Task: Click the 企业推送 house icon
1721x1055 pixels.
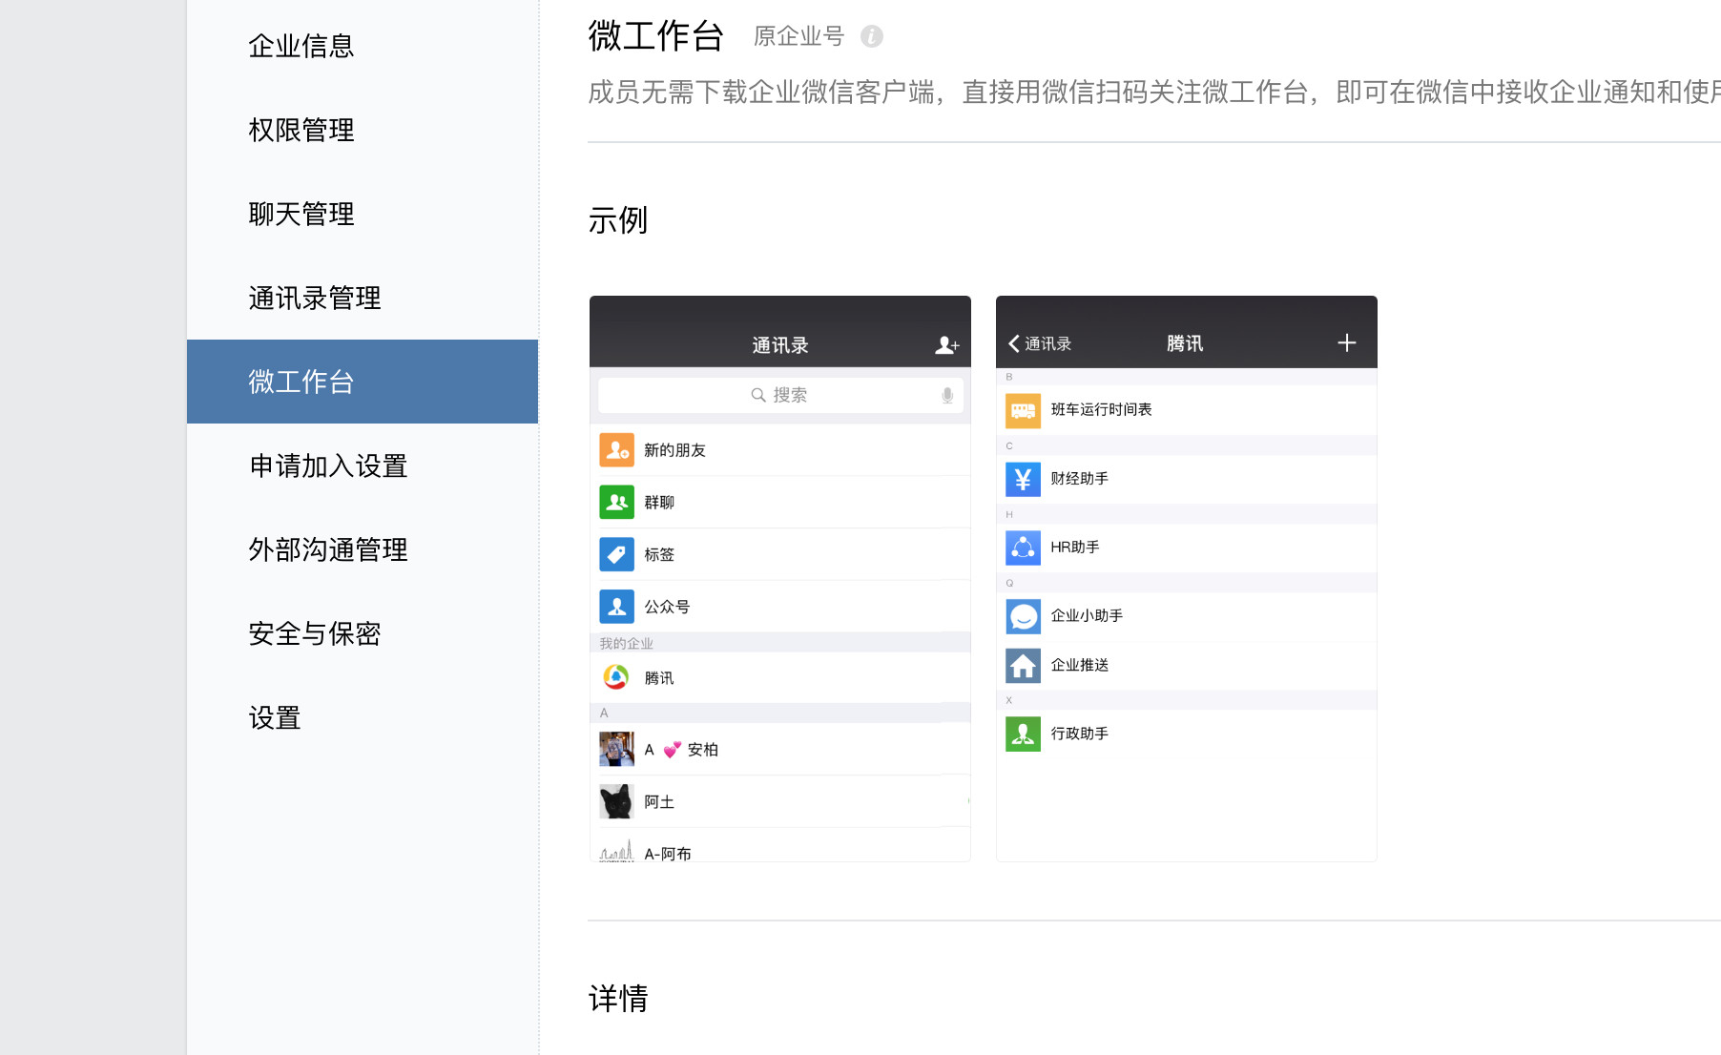Action: click(1023, 666)
